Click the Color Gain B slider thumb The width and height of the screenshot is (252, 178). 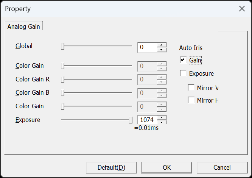63,93
